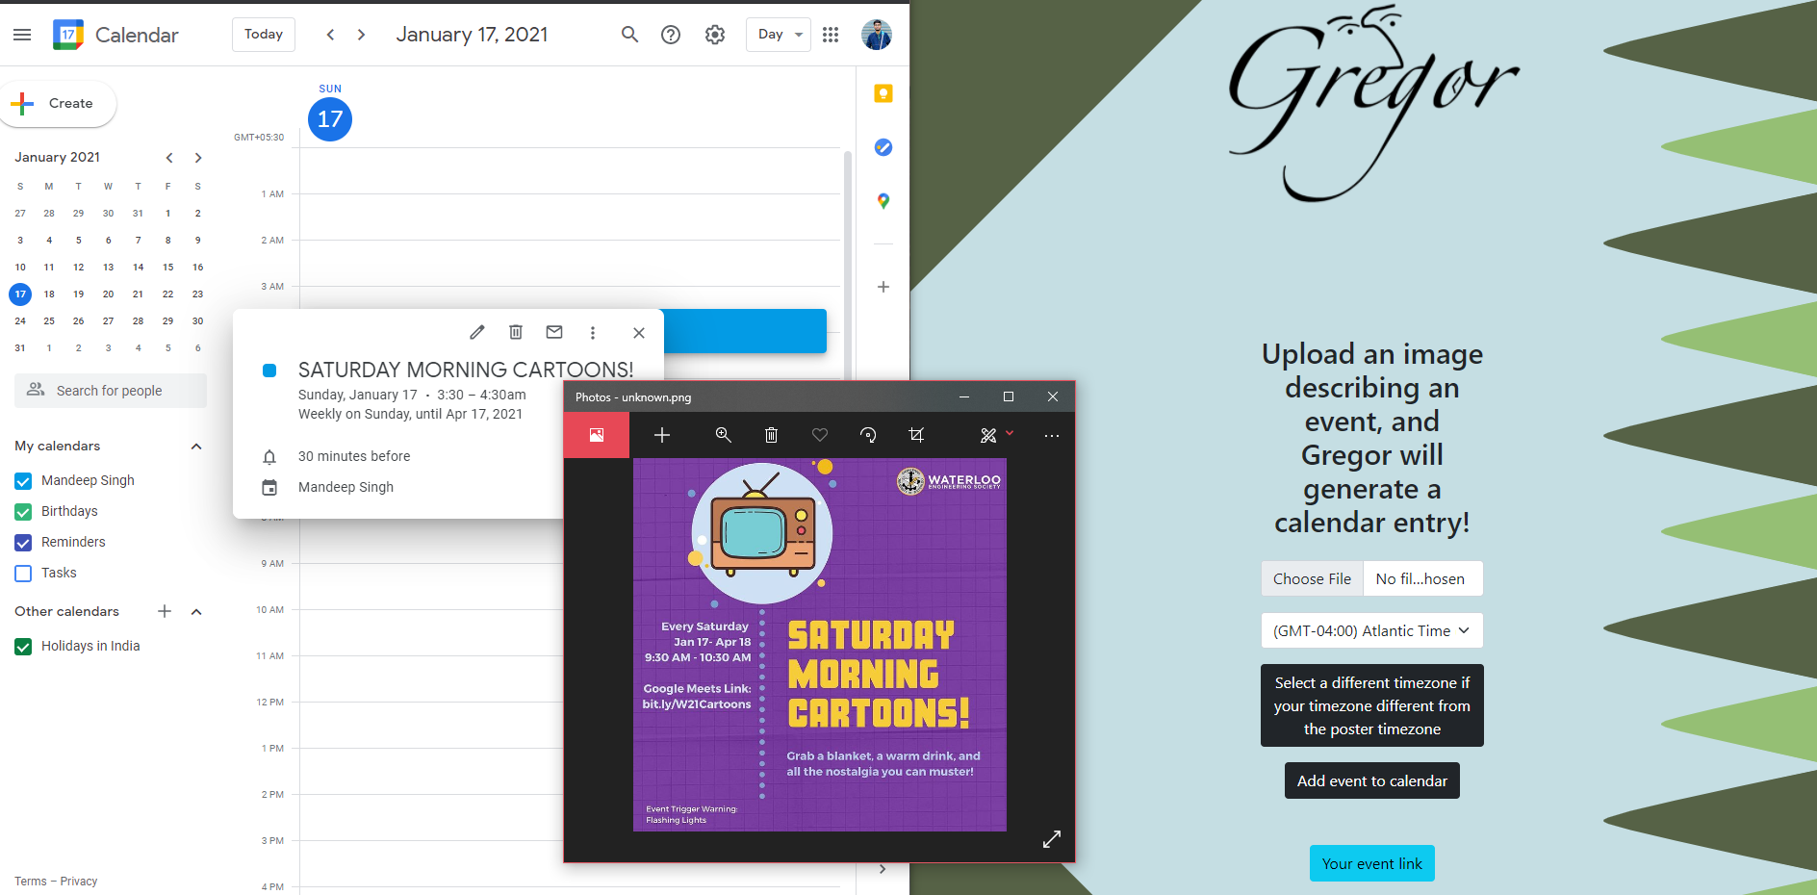This screenshot has height=895, width=1817.
Task: Open See more menu in Photos
Action: click(x=1052, y=435)
